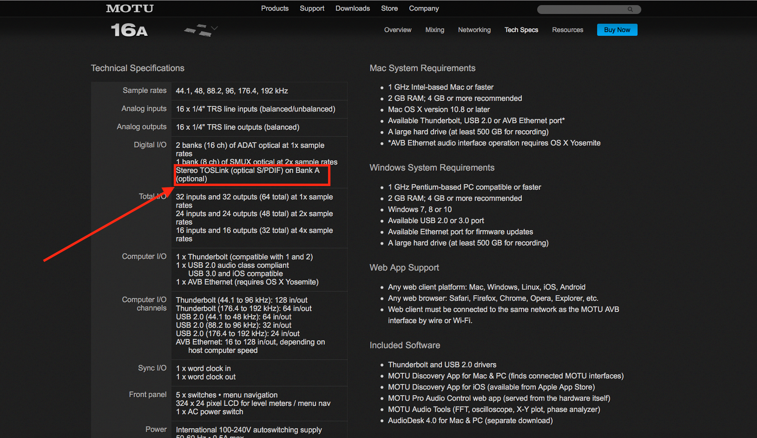Expand the product chooser chevron
Screen dimensions: 757x438
(215, 28)
